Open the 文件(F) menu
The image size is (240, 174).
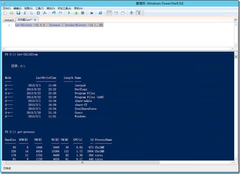[x=7, y=9]
